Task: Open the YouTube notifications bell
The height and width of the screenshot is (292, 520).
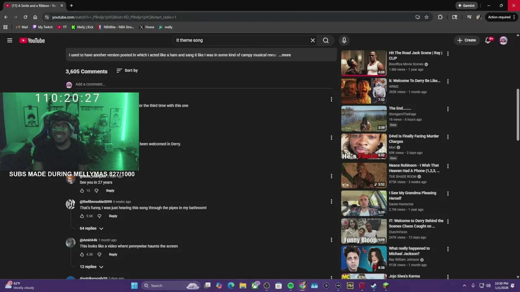Action: coord(488,40)
